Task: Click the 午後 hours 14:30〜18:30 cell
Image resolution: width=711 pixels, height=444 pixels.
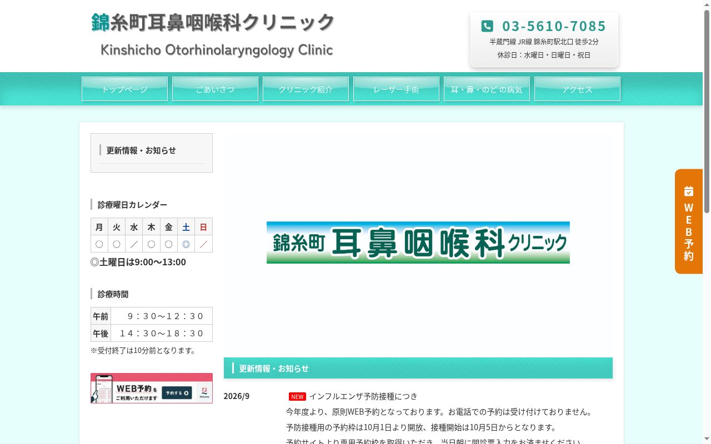Action: pyautogui.click(x=162, y=334)
